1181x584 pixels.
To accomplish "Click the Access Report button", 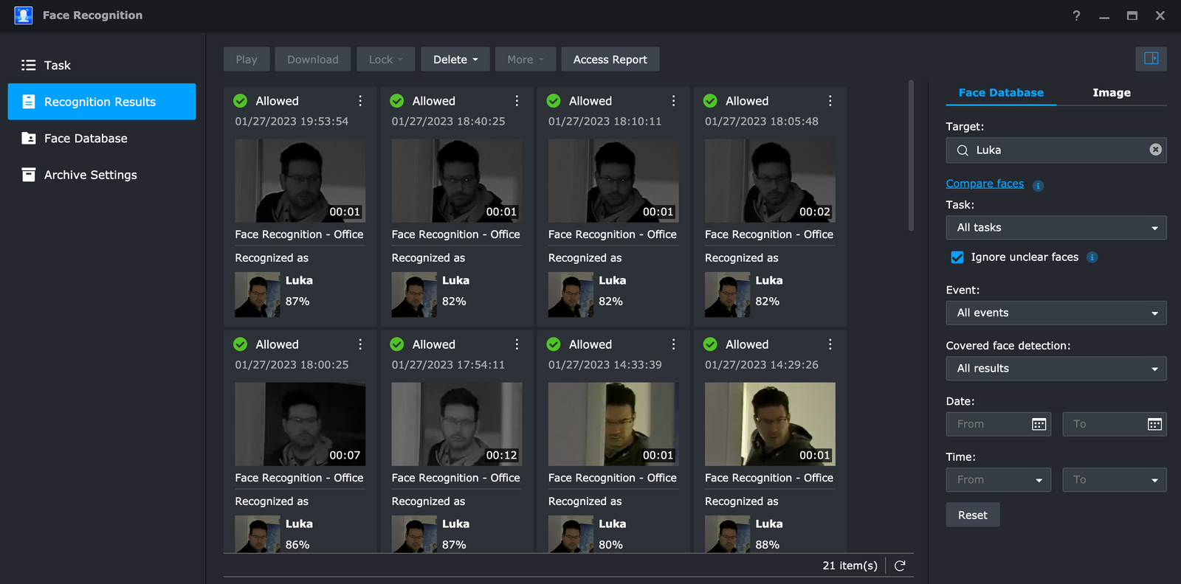I will pos(610,60).
